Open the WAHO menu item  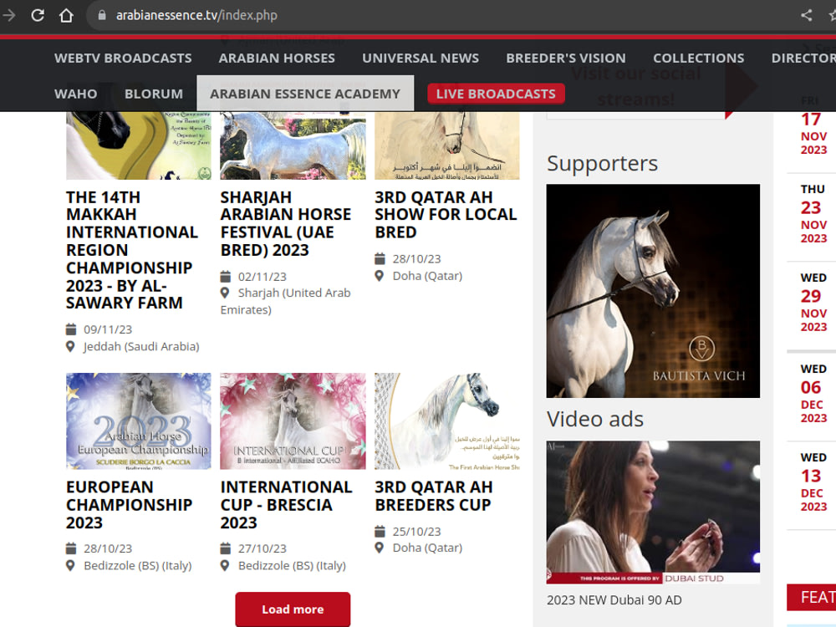(76, 94)
